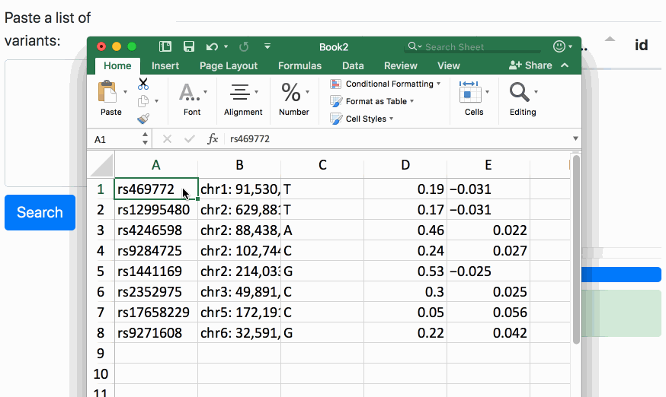Click the blue Search button
The height and width of the screenshot is (397, 666).
tap(40, 212)
